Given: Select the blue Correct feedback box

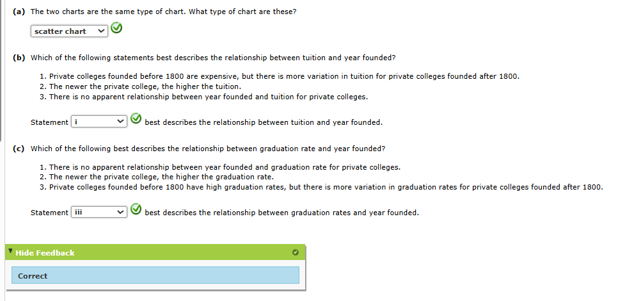Looking at the screenshot, I should tap(155, 275).
